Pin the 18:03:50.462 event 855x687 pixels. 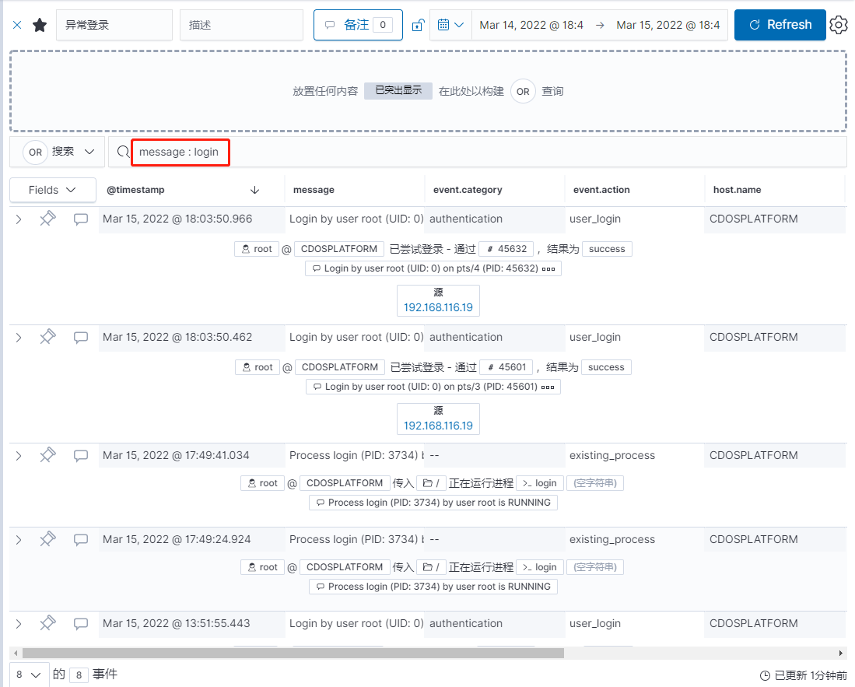(47, 337)
